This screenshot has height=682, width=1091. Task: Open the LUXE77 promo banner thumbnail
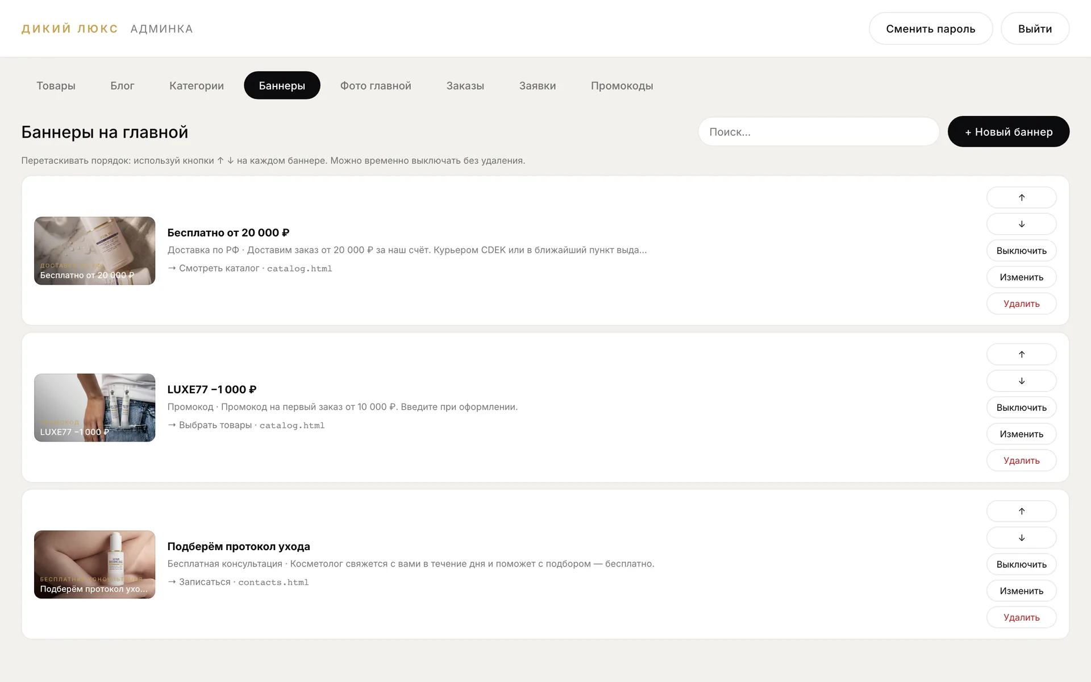(x=94, y=407)
